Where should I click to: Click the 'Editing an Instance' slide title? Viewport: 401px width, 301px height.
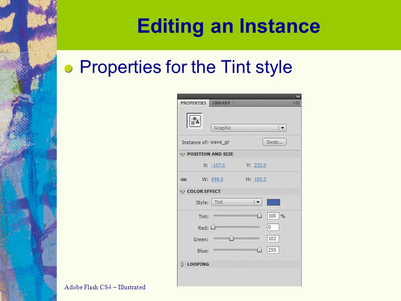(228, 26)
